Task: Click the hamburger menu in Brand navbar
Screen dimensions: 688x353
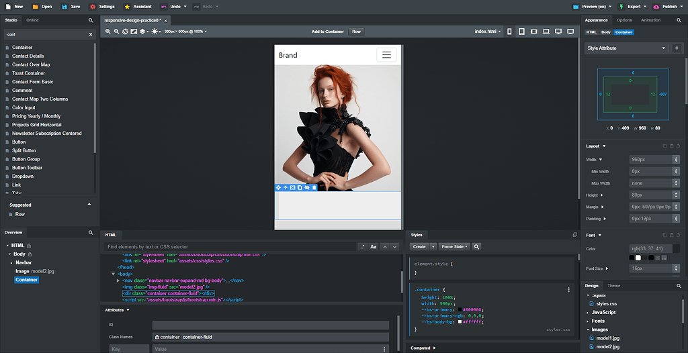Action: click(x=386, y=55)
